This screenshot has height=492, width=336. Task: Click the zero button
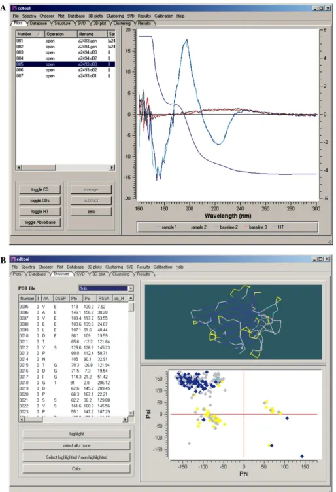tap(91, 212)
